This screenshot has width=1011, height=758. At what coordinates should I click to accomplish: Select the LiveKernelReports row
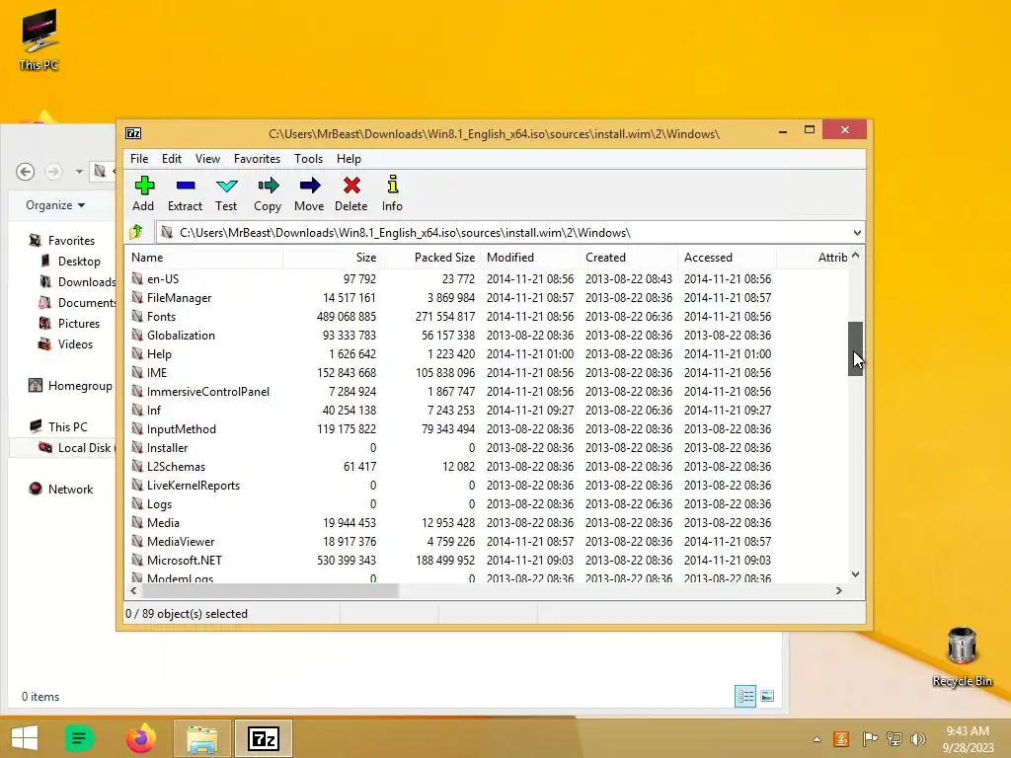487,485
